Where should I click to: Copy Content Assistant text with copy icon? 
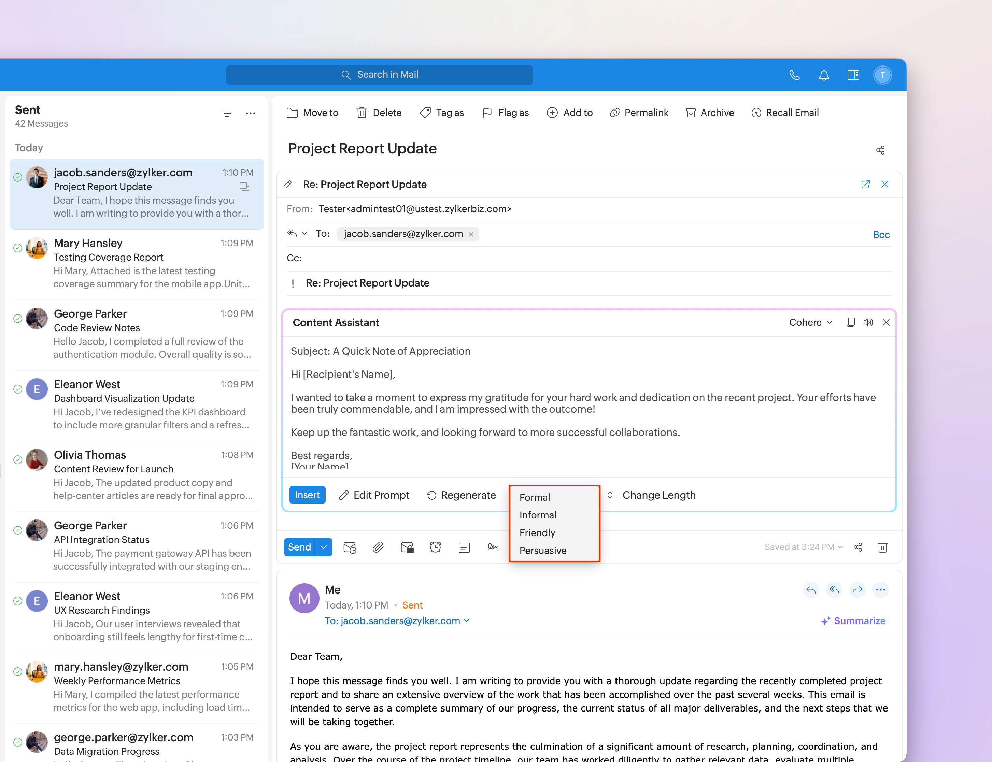(x=850, y=322)
